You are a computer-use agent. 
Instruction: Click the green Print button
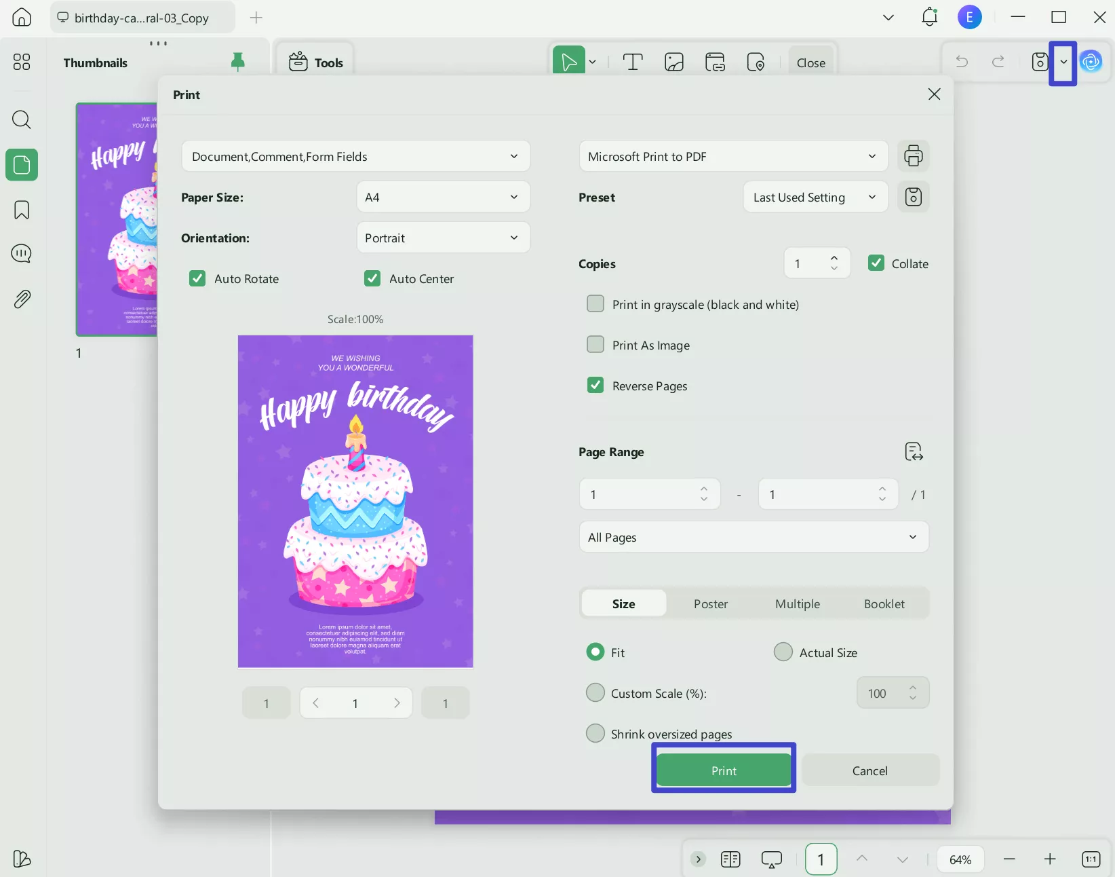724,770
